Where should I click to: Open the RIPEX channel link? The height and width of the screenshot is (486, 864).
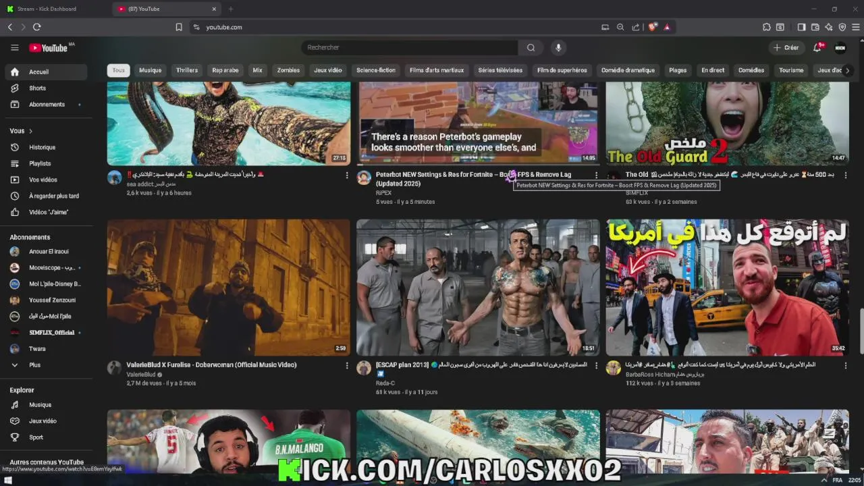tap(383, 193)
